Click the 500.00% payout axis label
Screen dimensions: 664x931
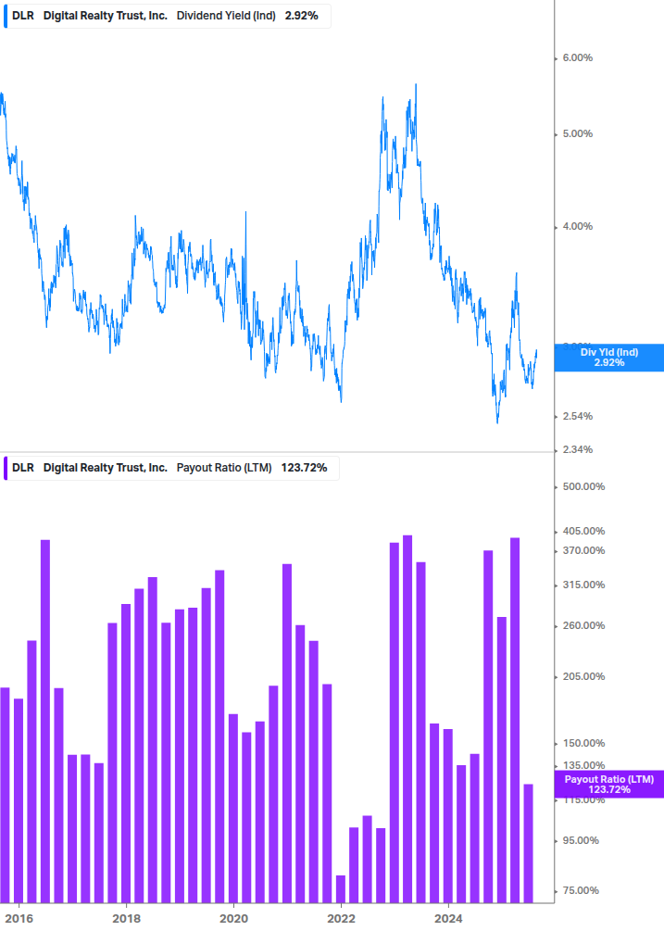click(x=583, y=487)
